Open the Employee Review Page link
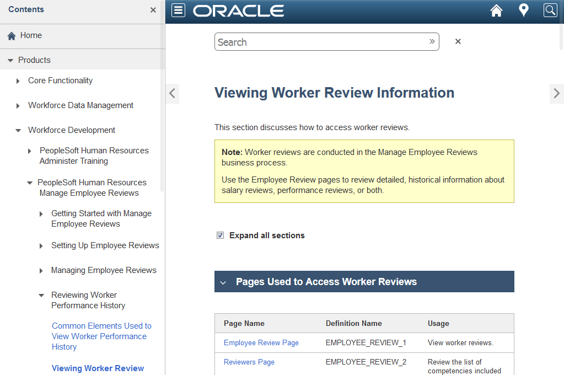 [x=261, y=342]
